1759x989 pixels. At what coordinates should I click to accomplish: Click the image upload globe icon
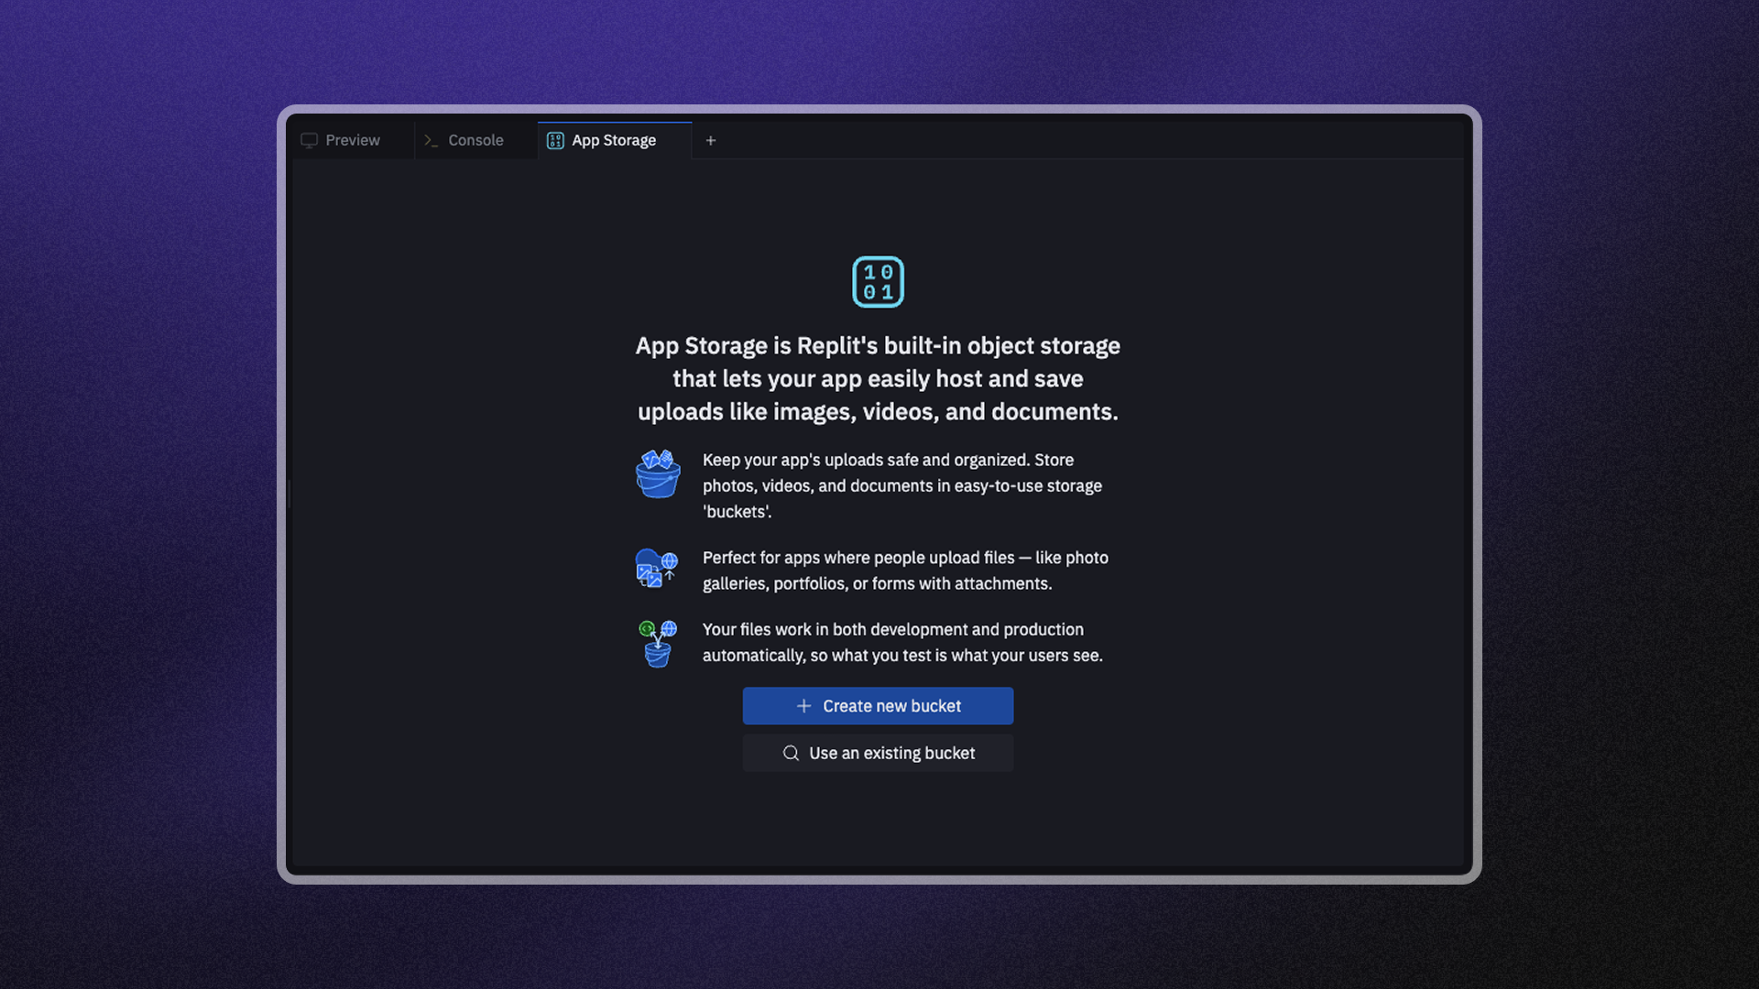pyautogui.click(x=657, y=568)
